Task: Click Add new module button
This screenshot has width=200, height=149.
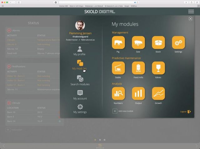Action: pos(123,111)
